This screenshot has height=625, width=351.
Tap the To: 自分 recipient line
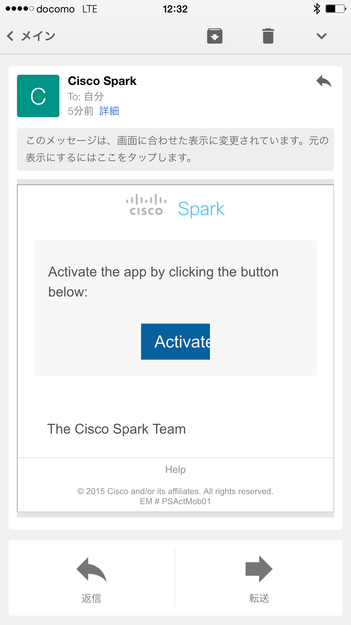pyautogui.click(x=86, y=97)
